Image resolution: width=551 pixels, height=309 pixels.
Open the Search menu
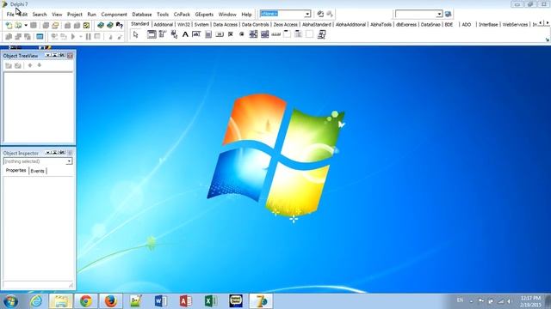(x=40, y=15)
